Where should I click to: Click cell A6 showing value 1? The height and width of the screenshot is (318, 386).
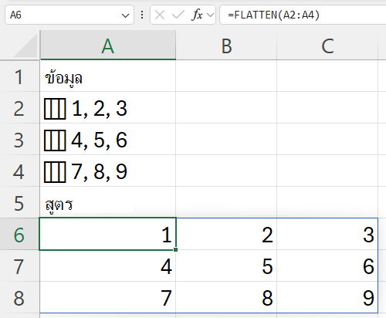coord(108,235)
